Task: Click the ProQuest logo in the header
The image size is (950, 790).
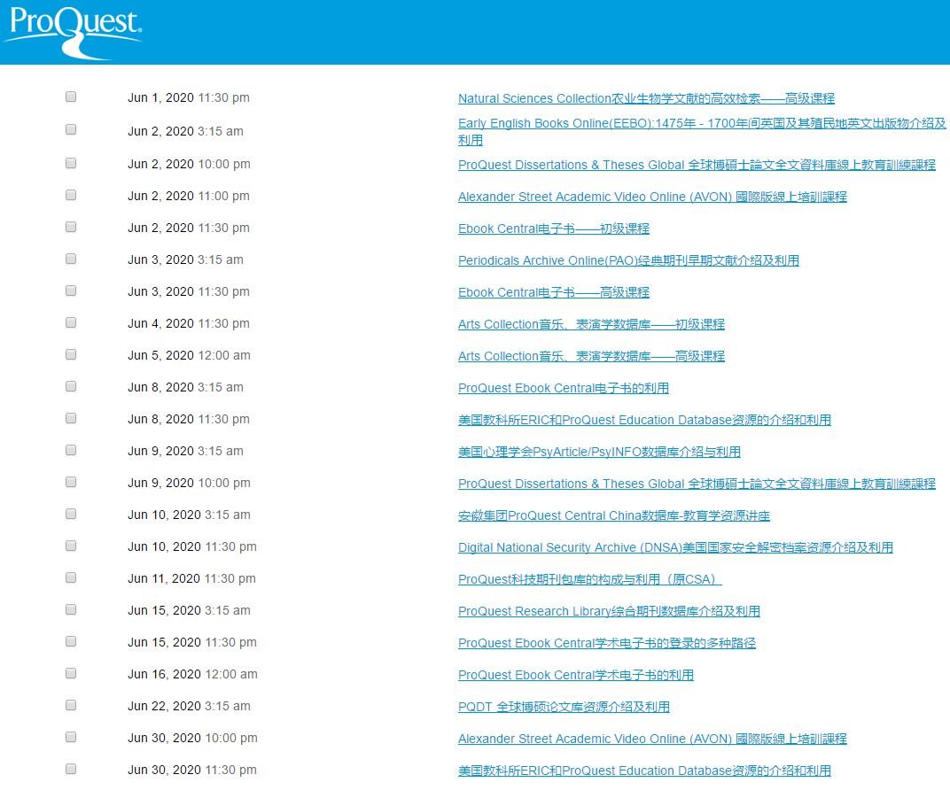Action: [72, 31]
